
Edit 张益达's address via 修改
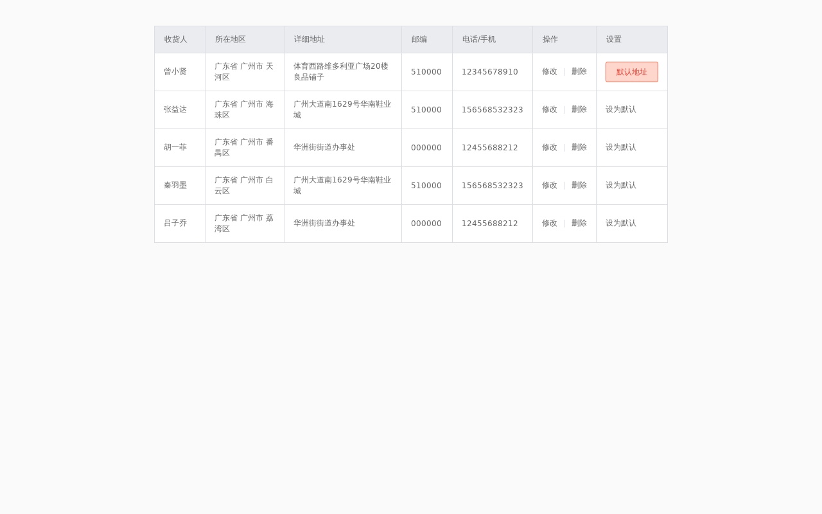tap(550, 109)
